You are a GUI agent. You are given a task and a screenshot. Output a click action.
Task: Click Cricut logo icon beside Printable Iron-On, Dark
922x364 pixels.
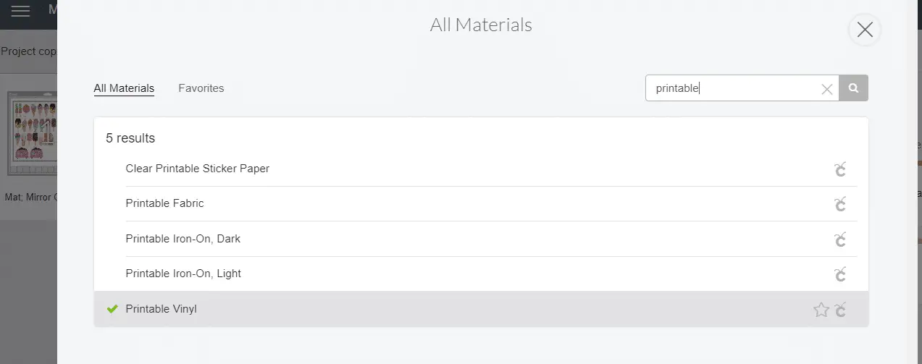pyautogui.click(x=840, y=239)
